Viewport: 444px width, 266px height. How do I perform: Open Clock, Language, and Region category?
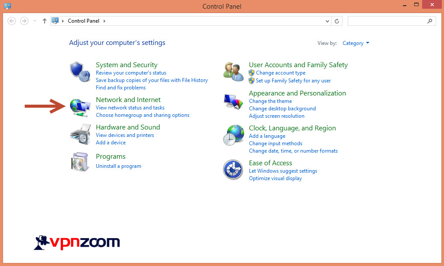[293, 128]
